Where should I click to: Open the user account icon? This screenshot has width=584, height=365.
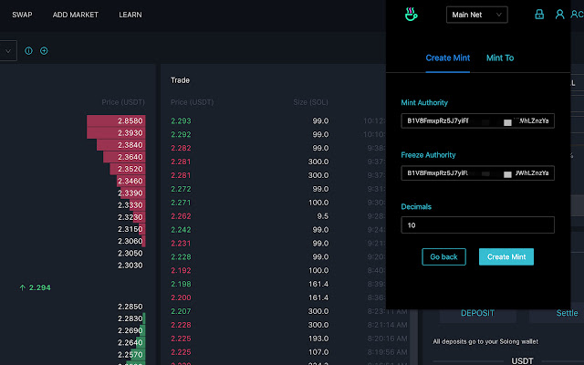point(558,15)
